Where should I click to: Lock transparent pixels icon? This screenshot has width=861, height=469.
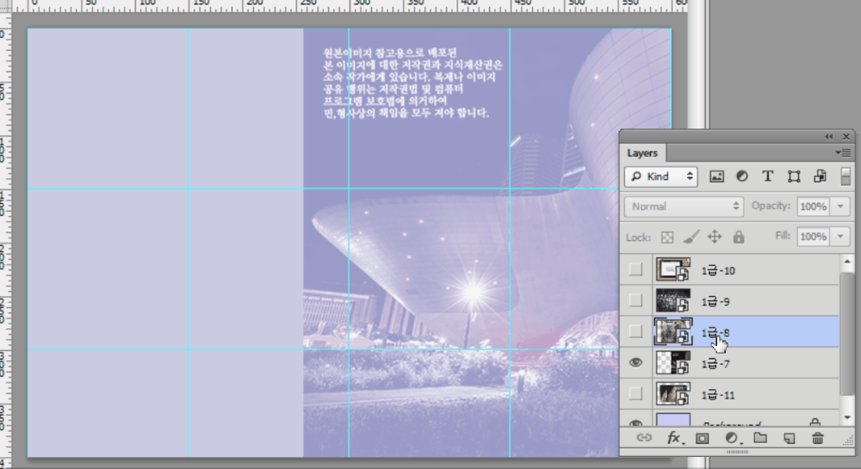click(x=667, y=238)
